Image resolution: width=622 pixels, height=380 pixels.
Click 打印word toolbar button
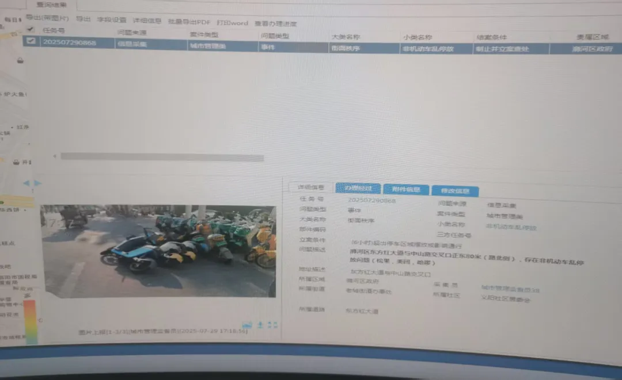[233, 23]
